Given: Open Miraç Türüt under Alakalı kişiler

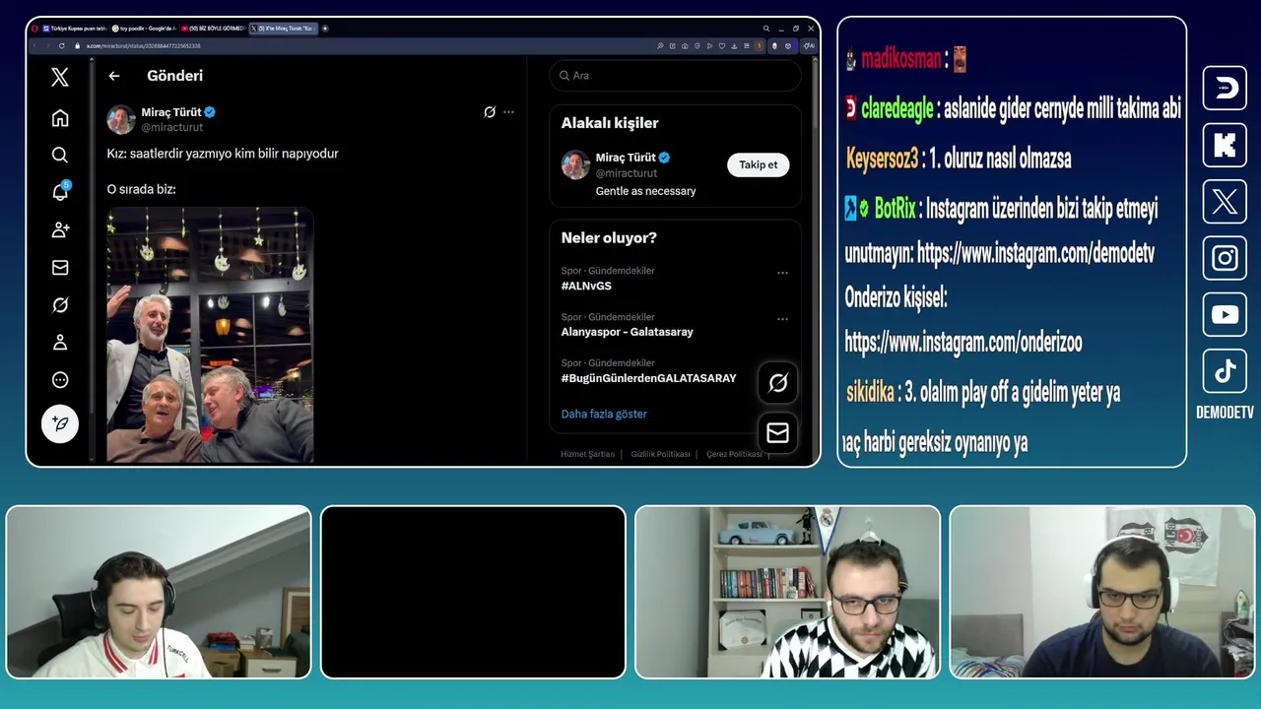Looking at the screenshot, I should pyautogui.click(x=625, y=158).
